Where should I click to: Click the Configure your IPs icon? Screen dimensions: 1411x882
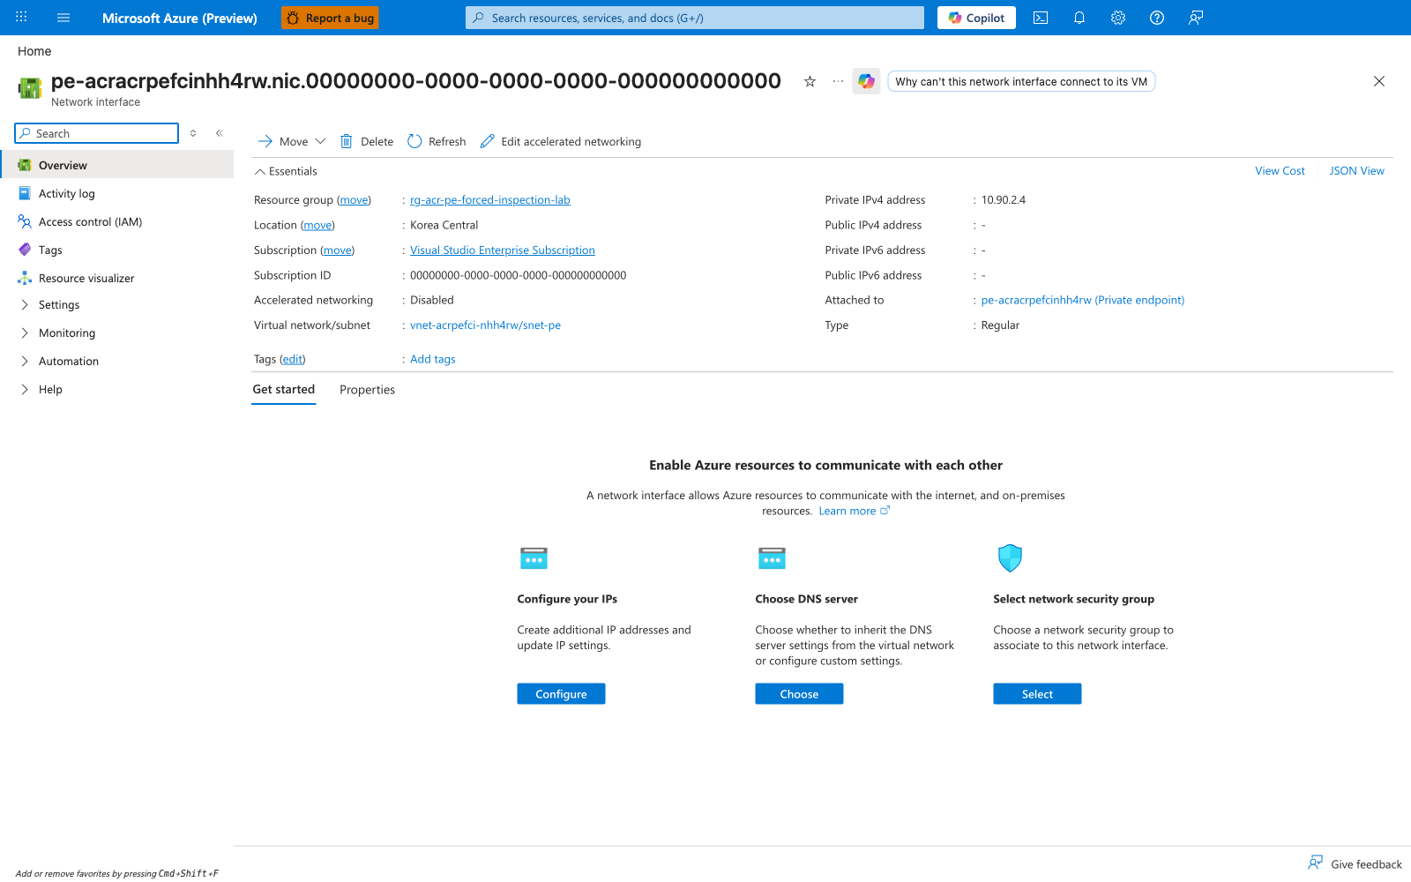[534, 558]
